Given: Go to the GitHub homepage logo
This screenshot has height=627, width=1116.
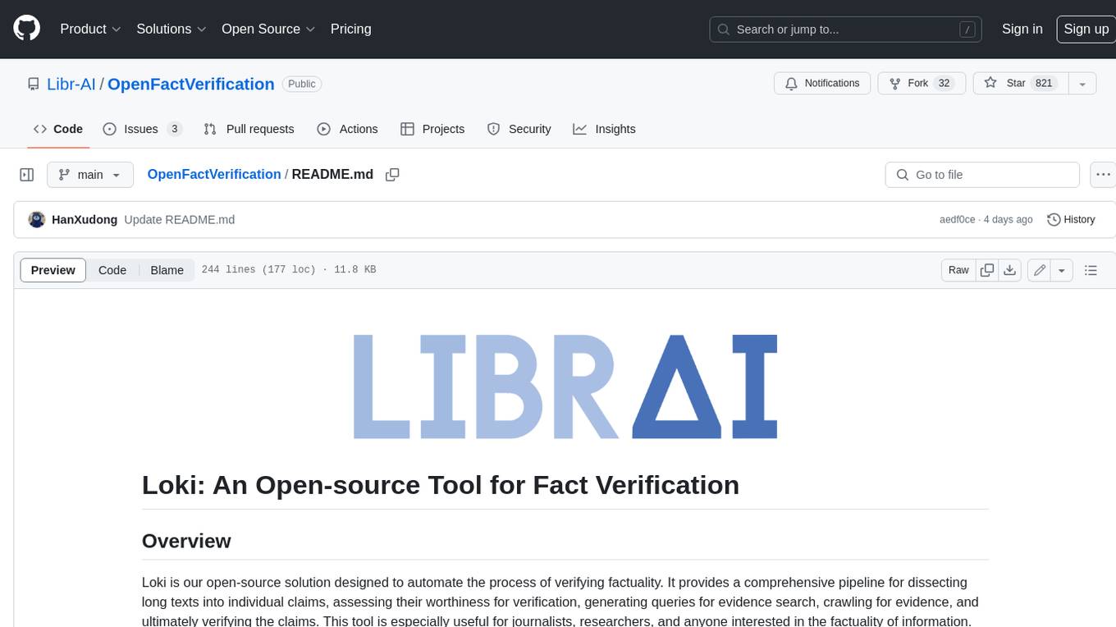Looking at the screenshot, I should pyautogui.click(x=26, y=29).
